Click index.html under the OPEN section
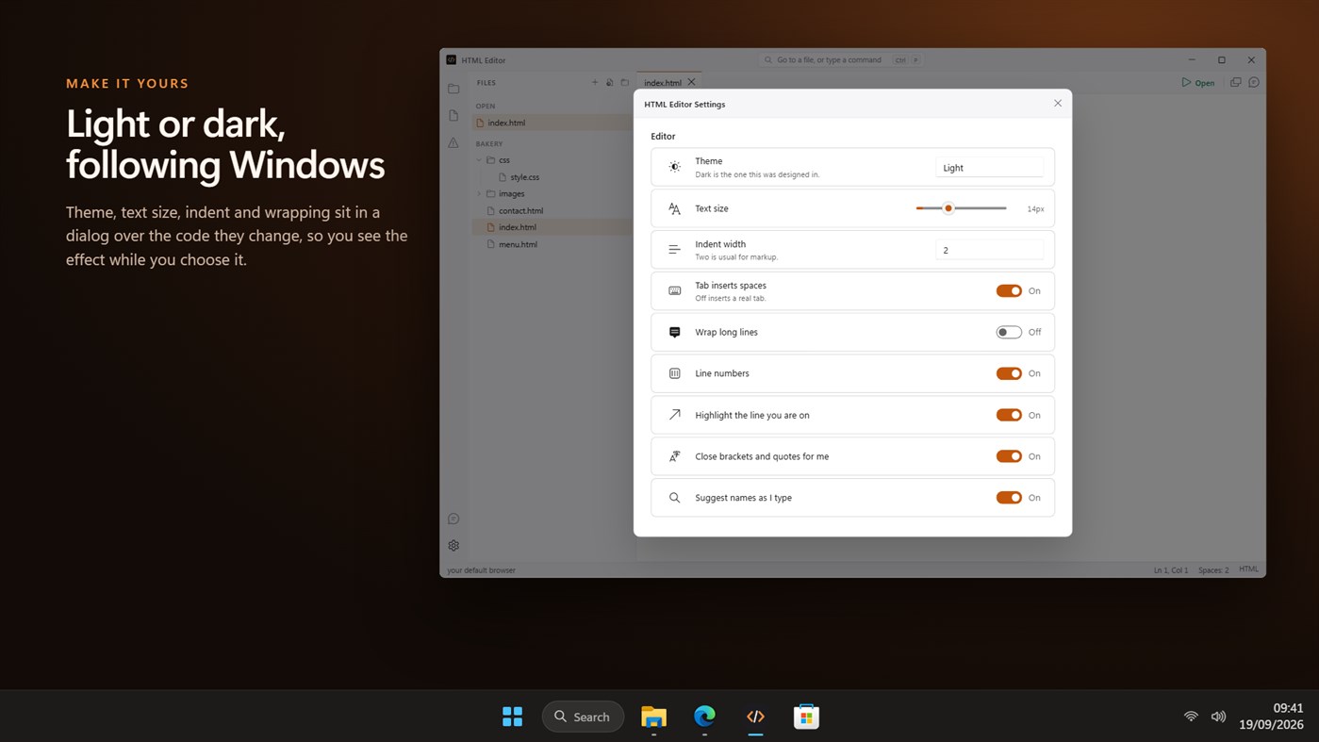This screenshot has width=1319, height=742. tap(552, 123)
